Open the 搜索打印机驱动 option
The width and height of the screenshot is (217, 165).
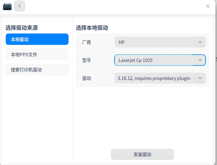[x=37, y=70]
